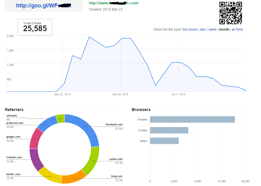Click the Safari label in Browsers chart
The width and height of the screenshot is (261, 186).
coord(143,141)
